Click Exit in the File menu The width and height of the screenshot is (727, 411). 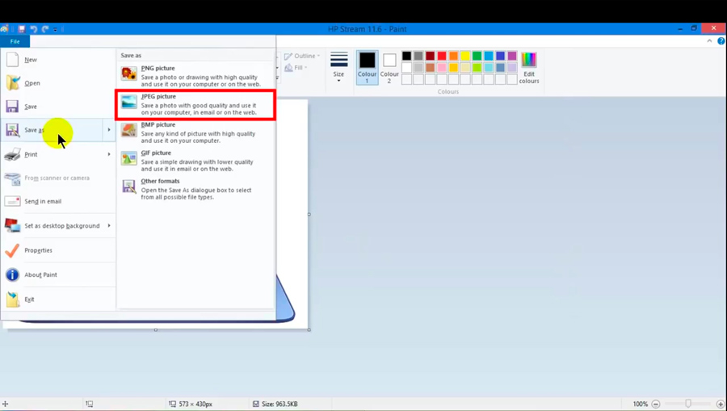point(29,300)
